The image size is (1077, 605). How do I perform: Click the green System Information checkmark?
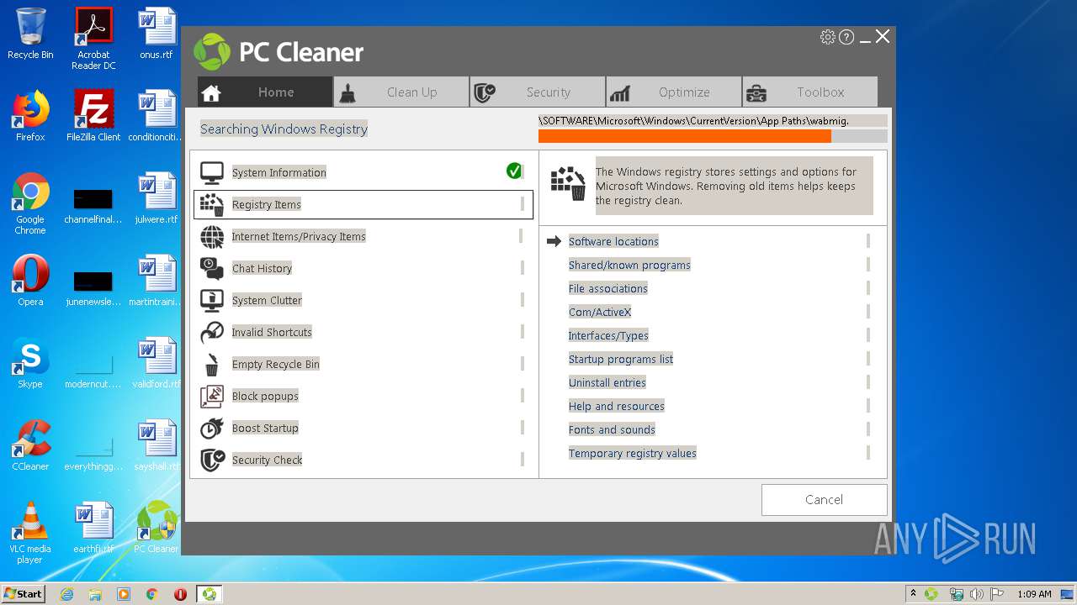pyautogui.click(x=514, y=171)
